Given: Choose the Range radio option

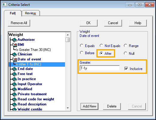Looking at the screenshot, I should point(125,46).
